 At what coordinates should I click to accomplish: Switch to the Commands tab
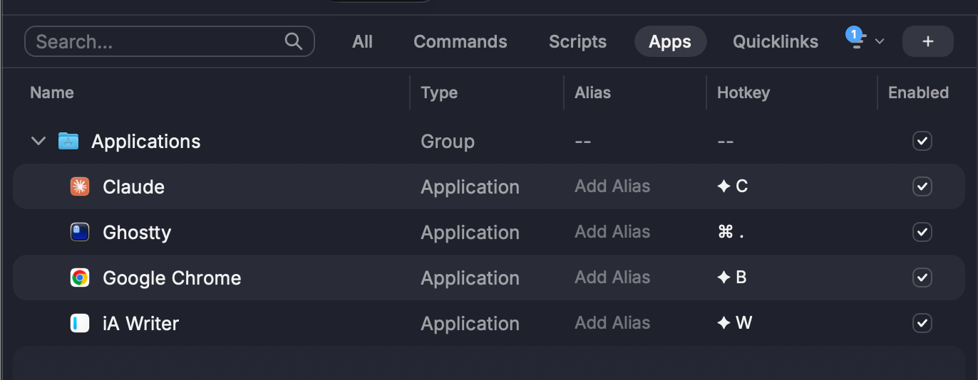[460, 41]
